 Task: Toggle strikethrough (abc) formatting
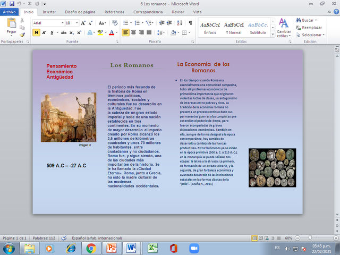pyautogui.click(x=64, y=33)
